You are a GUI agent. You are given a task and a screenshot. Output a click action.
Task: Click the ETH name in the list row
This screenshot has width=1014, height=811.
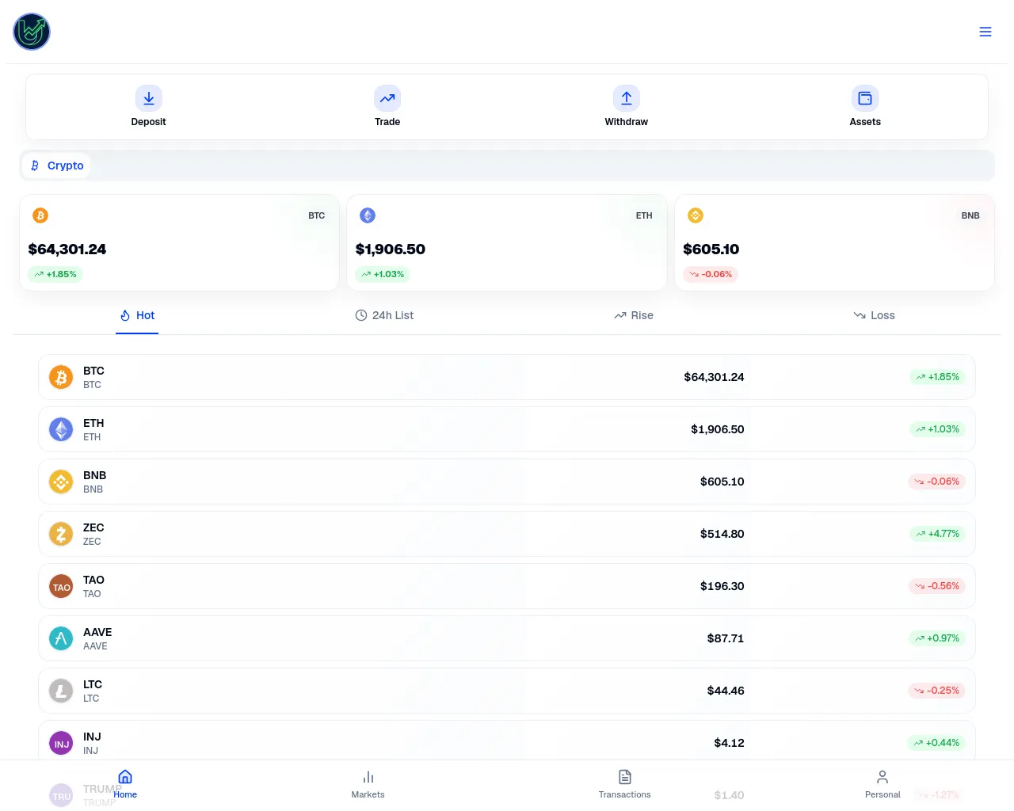pos(93,423)
